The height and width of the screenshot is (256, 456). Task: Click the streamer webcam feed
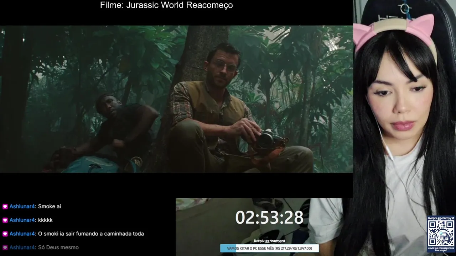[x=404, y=128]
